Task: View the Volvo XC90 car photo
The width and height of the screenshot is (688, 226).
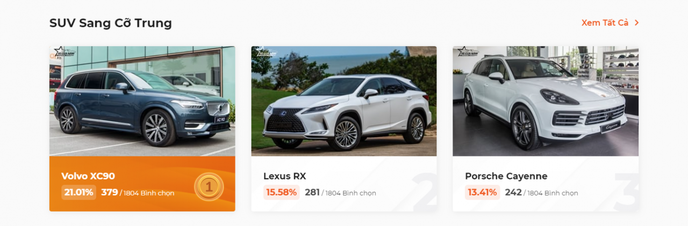Action: click(x=142, y=101)
